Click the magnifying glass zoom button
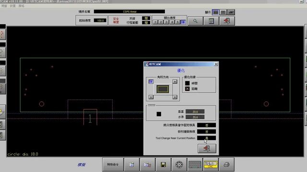This screenshot has width=307, height=172. (195, 21)
